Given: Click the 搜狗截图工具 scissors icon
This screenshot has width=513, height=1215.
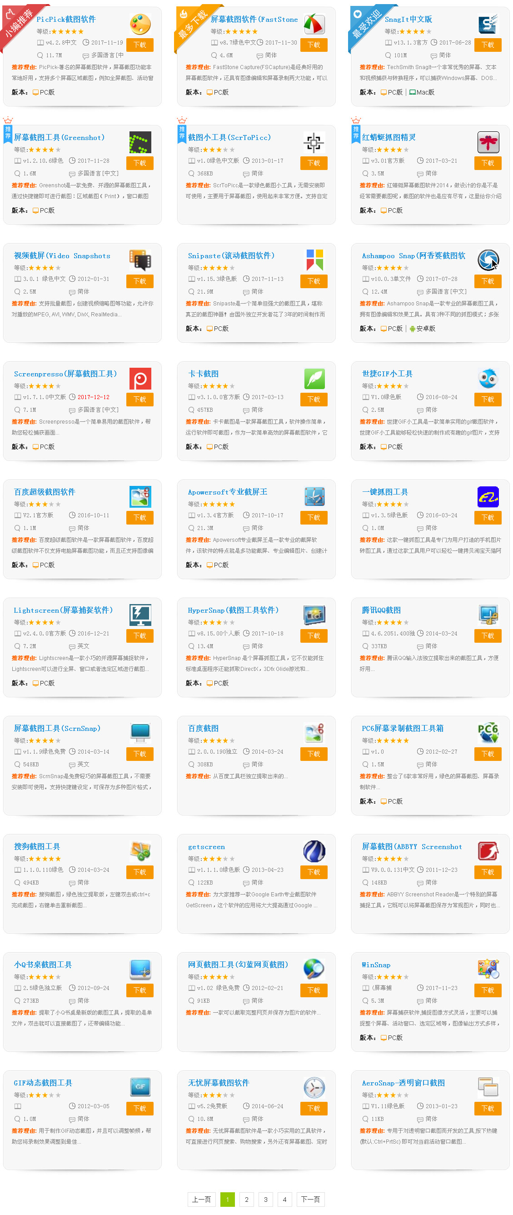Looking at the screenshot, I should 140,852.
